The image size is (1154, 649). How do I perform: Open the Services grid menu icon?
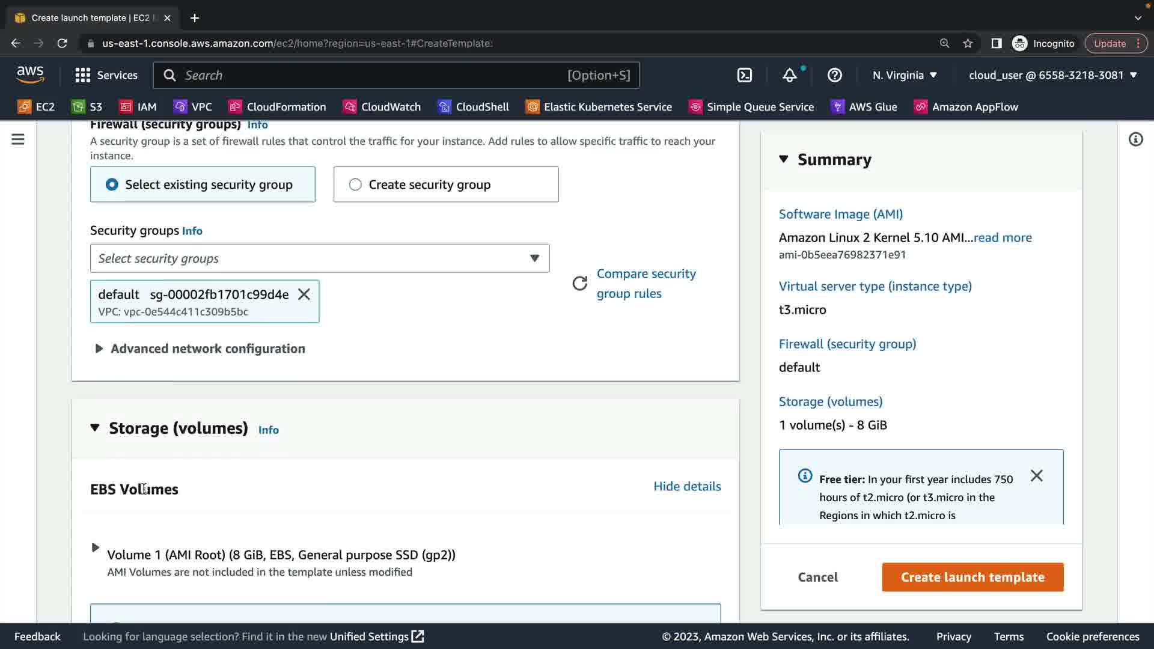pos(82,75)
